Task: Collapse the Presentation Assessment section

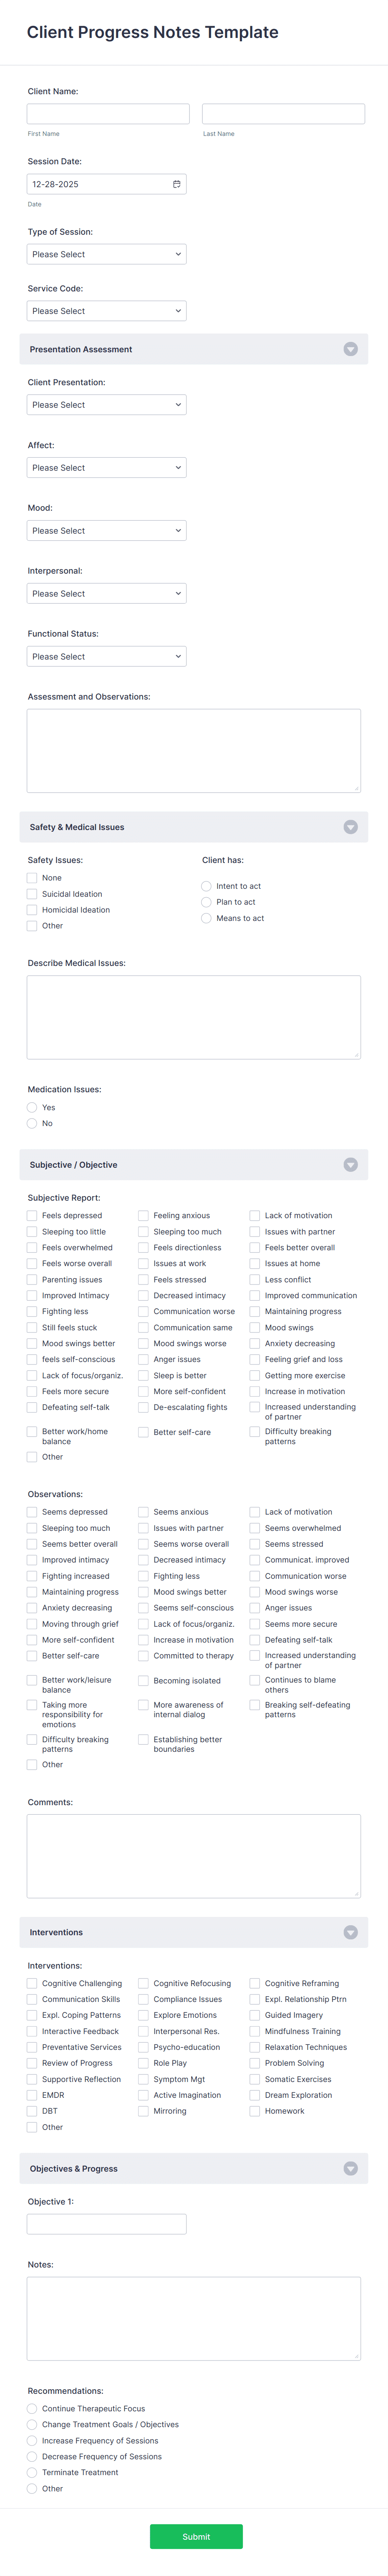Action: [x=351, y=349]
